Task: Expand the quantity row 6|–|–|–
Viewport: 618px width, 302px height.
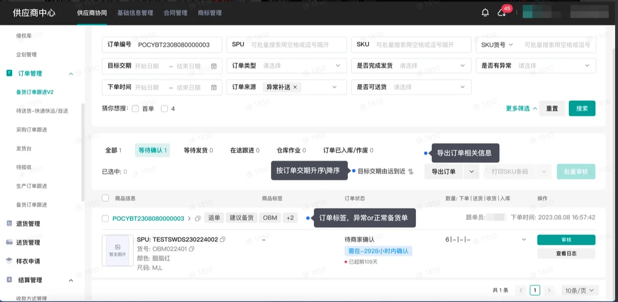Action: pos(524,239)
